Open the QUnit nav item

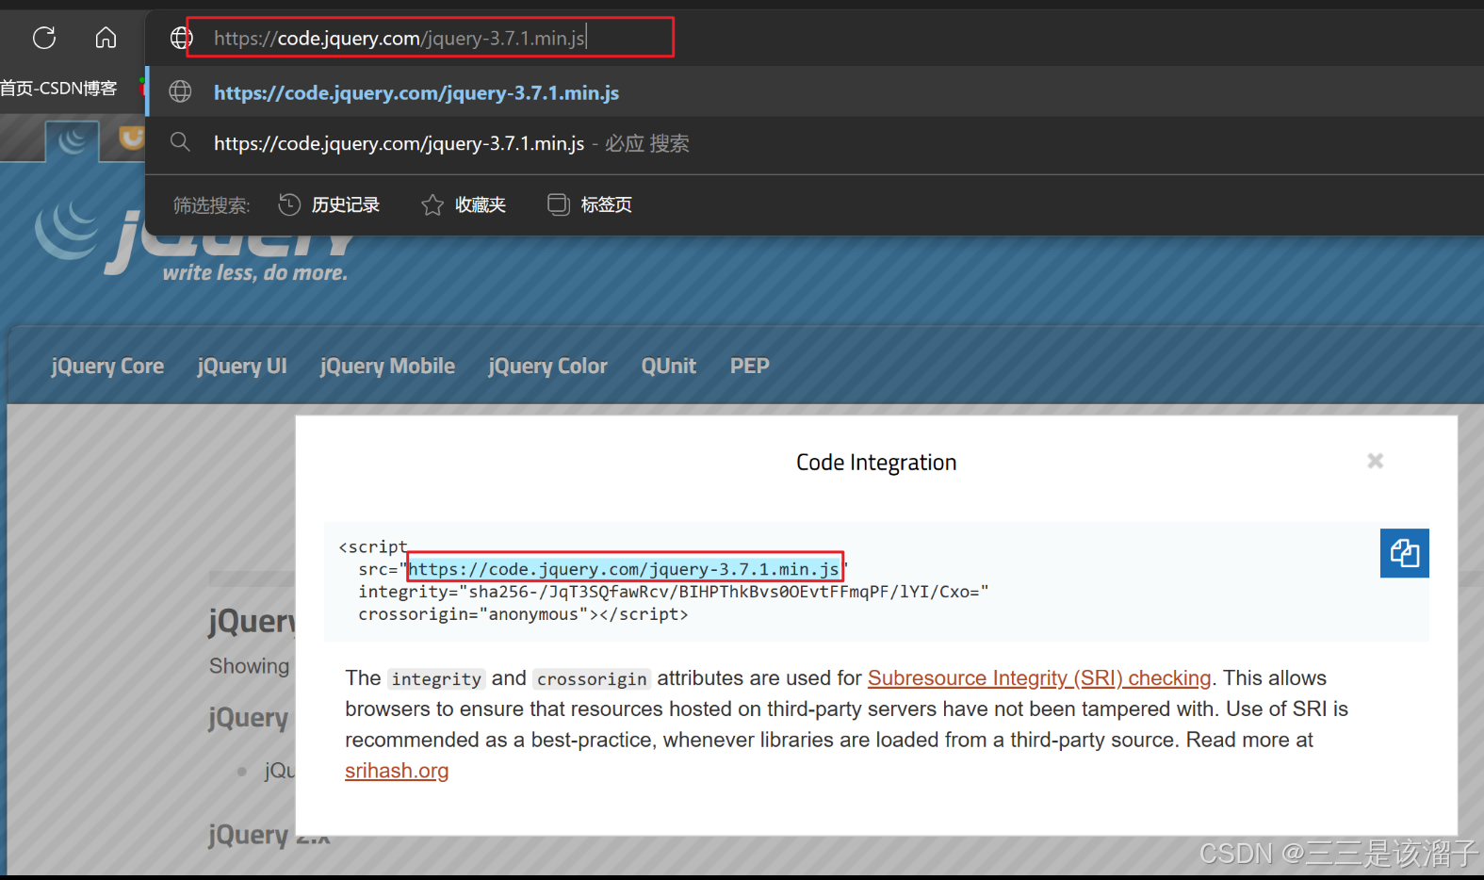point(669,367)
